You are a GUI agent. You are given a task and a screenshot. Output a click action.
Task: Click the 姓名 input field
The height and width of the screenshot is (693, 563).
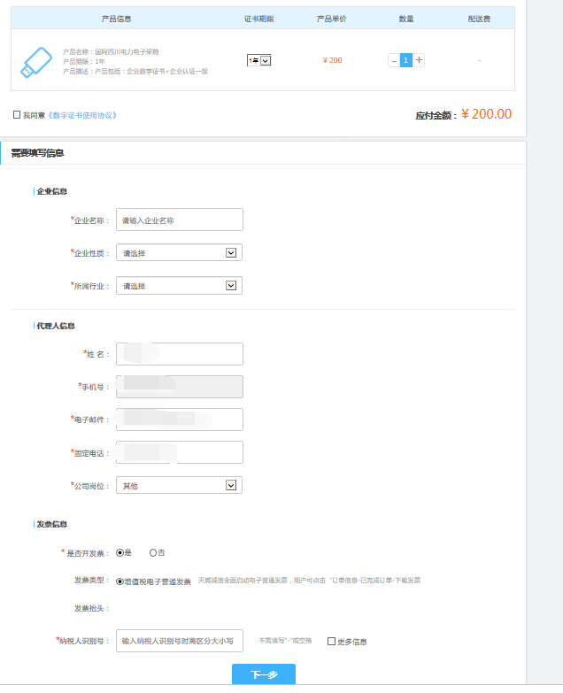point(179,354)
